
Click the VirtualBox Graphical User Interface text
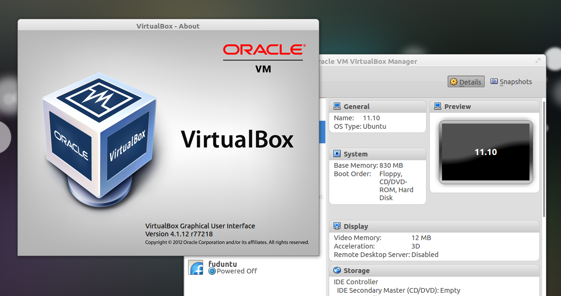(x=200, y=226)
